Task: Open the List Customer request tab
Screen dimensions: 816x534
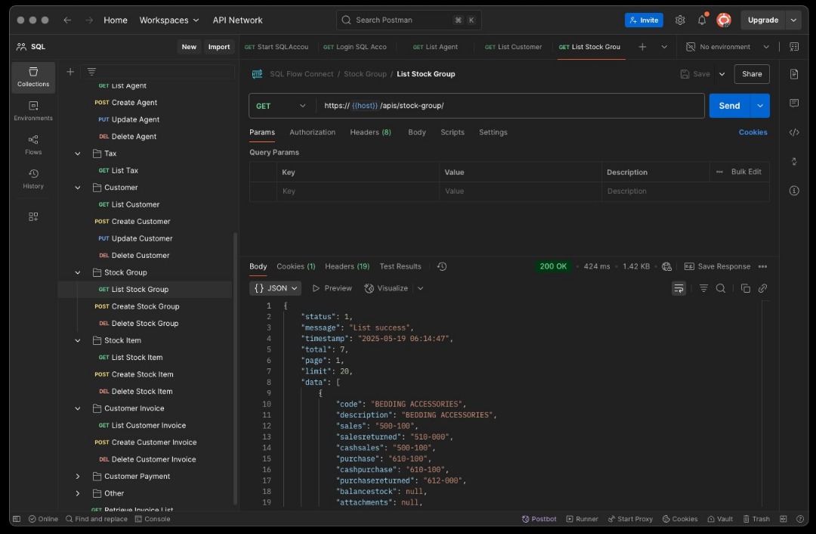Action: pos(514,47)
